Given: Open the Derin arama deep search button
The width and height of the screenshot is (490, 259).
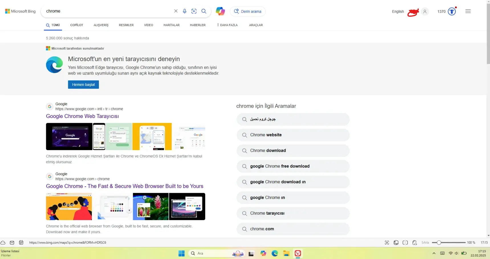Looking at the screenshot, I should (x=248, y=11).
